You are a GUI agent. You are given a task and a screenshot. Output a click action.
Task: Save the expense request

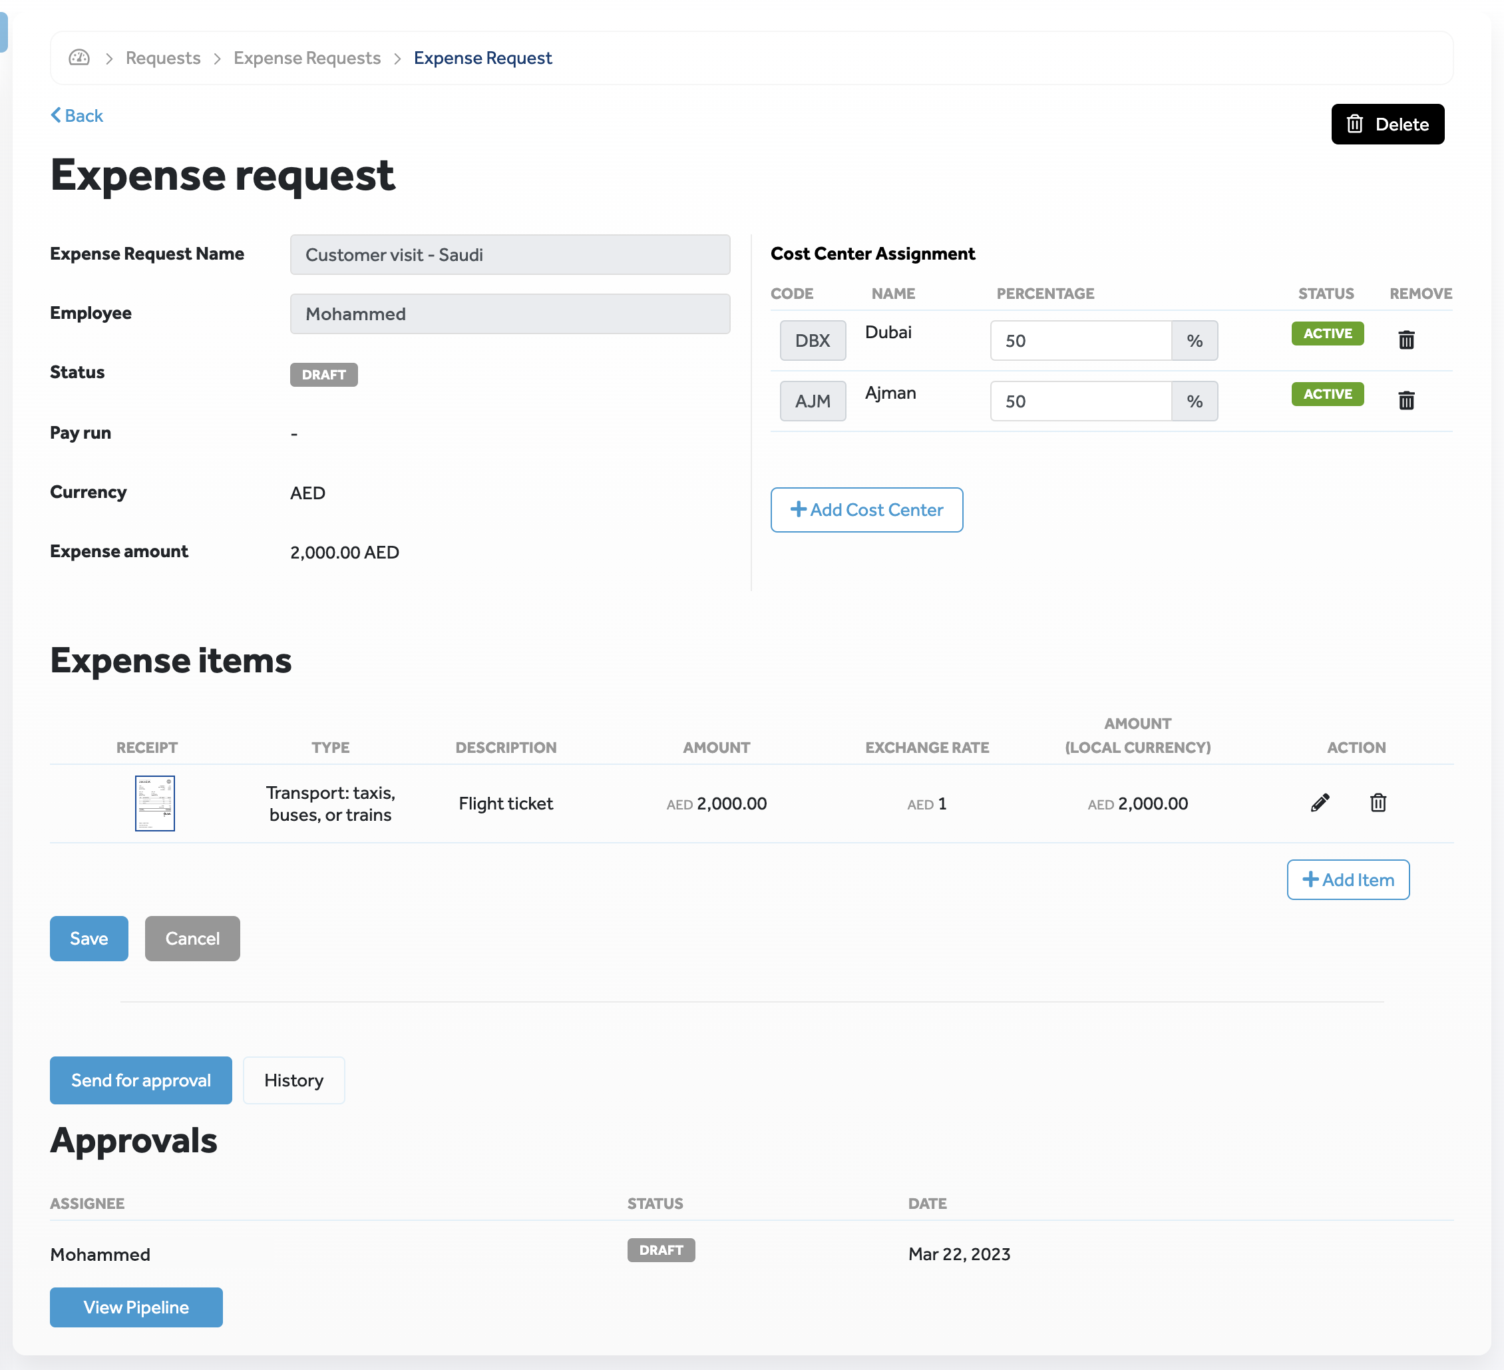[89, 938]
